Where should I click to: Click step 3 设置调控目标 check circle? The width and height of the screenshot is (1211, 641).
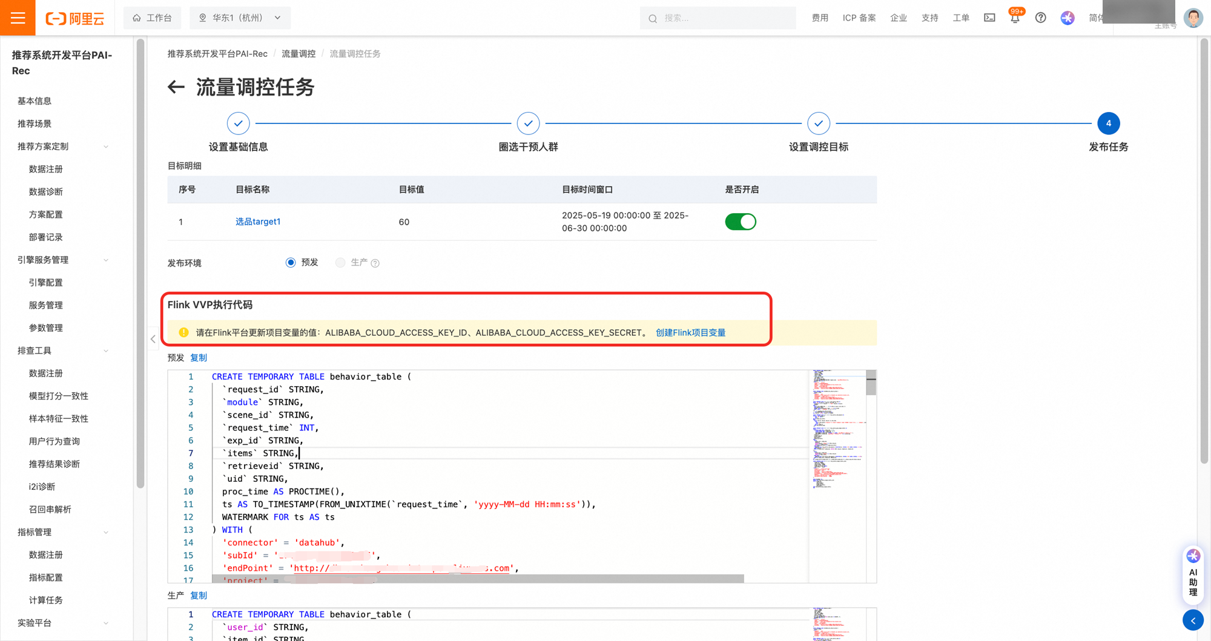[x=819, y=123]
